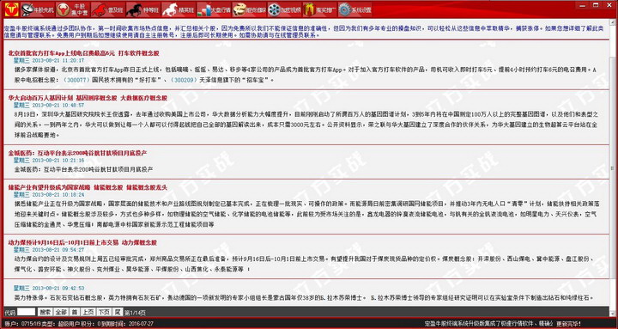Open 牛股先机 satellite dish toolbar item
Viewport: 618px width, 329px height.
point(38,9)
